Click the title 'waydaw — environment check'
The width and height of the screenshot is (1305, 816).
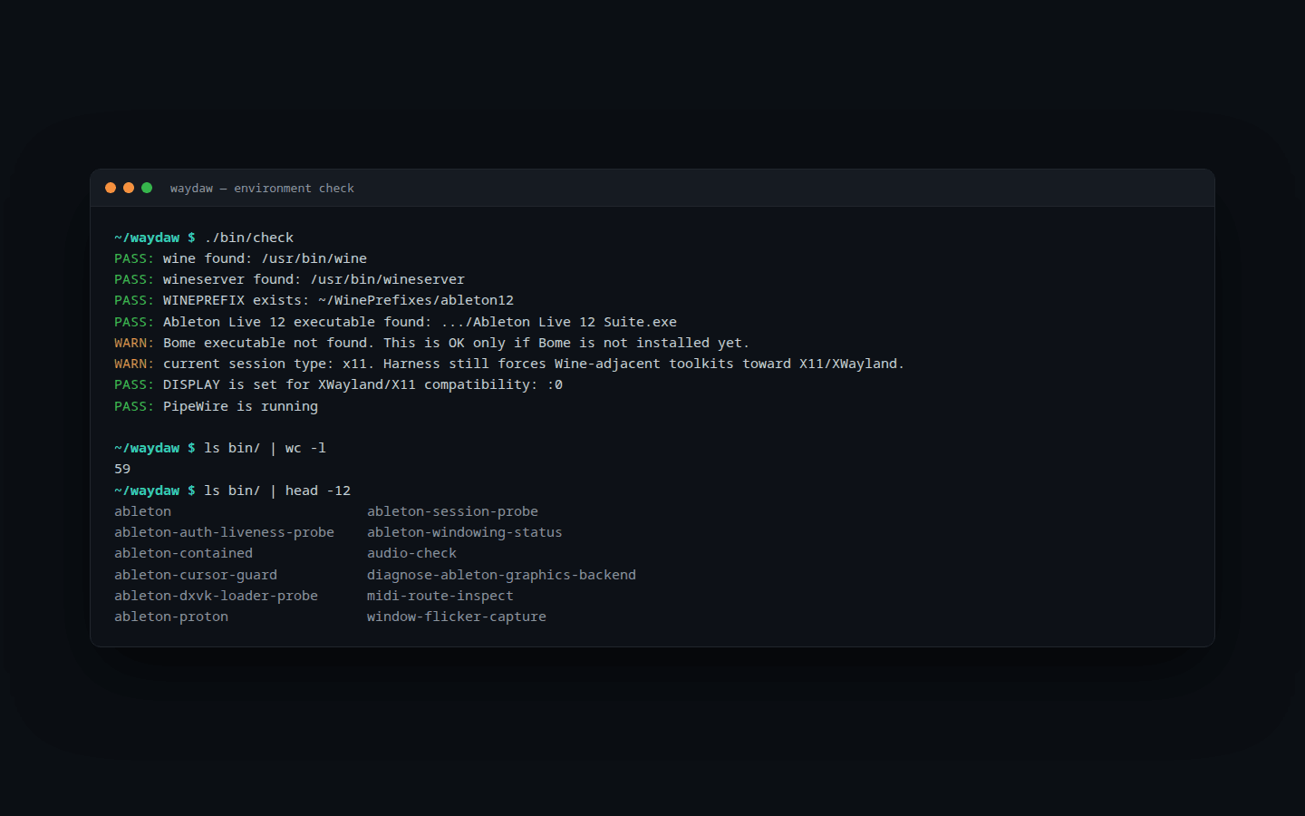tap(262, 189)
